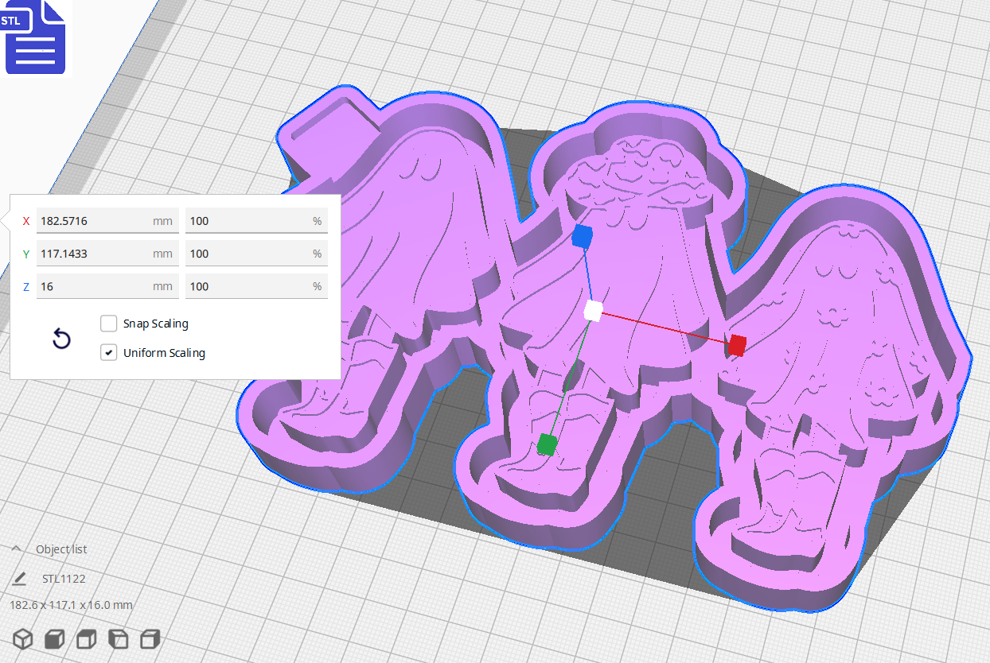Click the rename pencil icon beside STL1122
Image resolution: width=990 pixels, height=663 pixels.
tap(19, 578)
